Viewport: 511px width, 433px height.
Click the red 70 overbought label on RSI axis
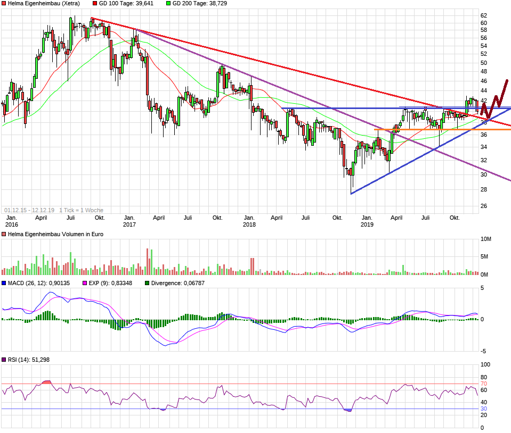pos(484,384)
